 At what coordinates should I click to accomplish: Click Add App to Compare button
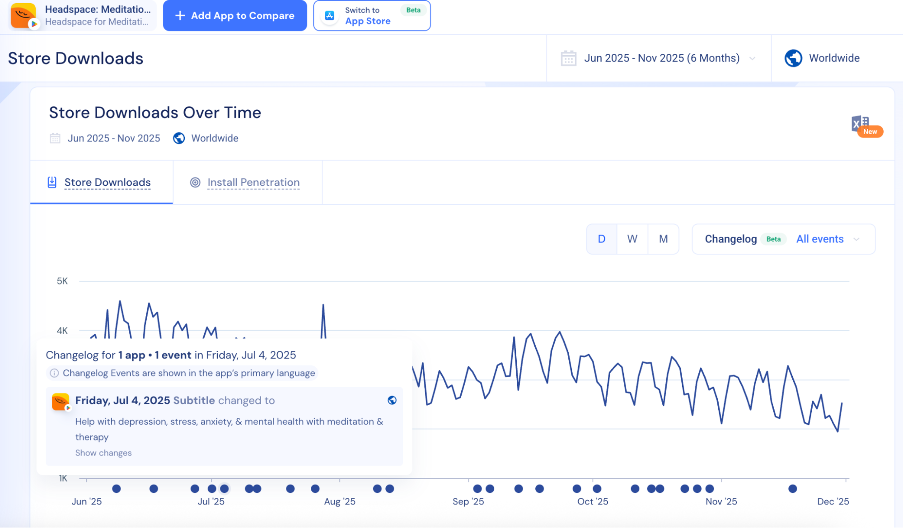(235, 16)
